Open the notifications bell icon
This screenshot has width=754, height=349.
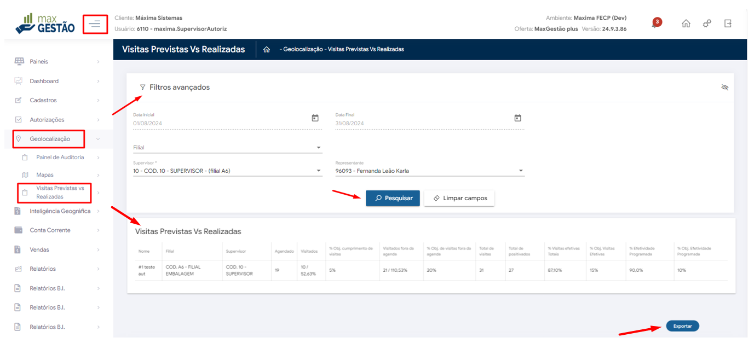pos(654,24)
